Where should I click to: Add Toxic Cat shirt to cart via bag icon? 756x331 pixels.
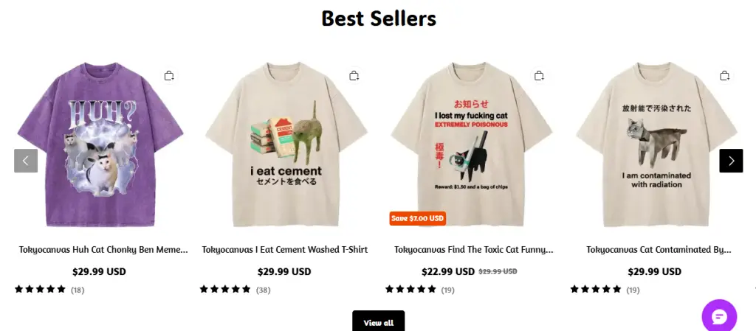pyautogui.click(x=539, y=76)
